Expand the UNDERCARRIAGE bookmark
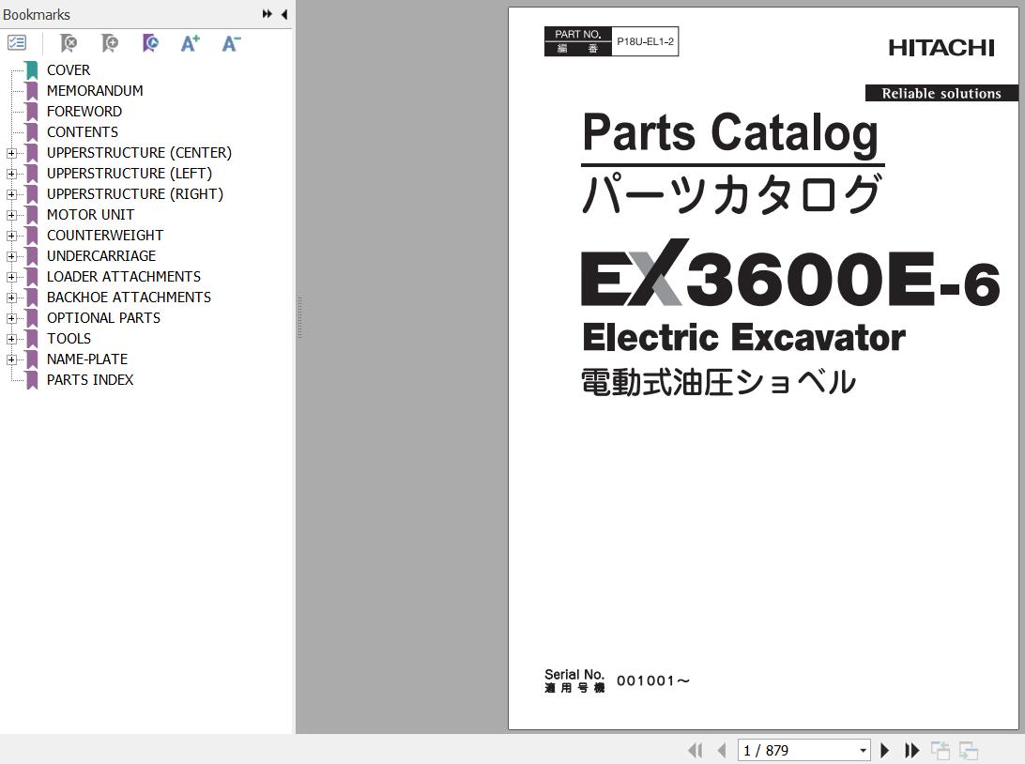This screenshot has height=764, width=1025. pos(11,256)
